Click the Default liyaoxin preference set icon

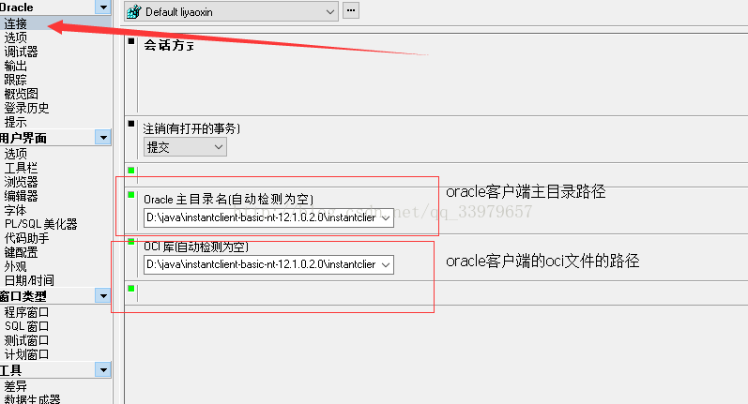[x=134, y=11]
